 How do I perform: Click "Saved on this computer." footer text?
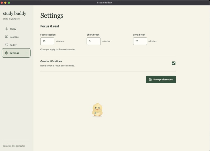tap(14, 146)
